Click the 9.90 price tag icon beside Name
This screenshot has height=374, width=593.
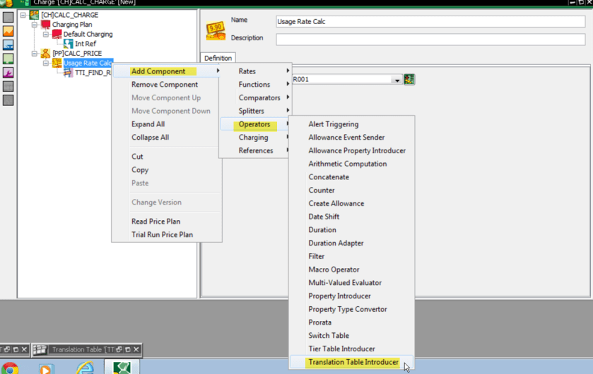[x=216, y=30]
